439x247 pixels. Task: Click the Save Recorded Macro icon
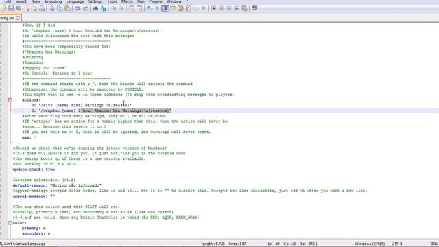pyautogui.click(x=244, y=8)
